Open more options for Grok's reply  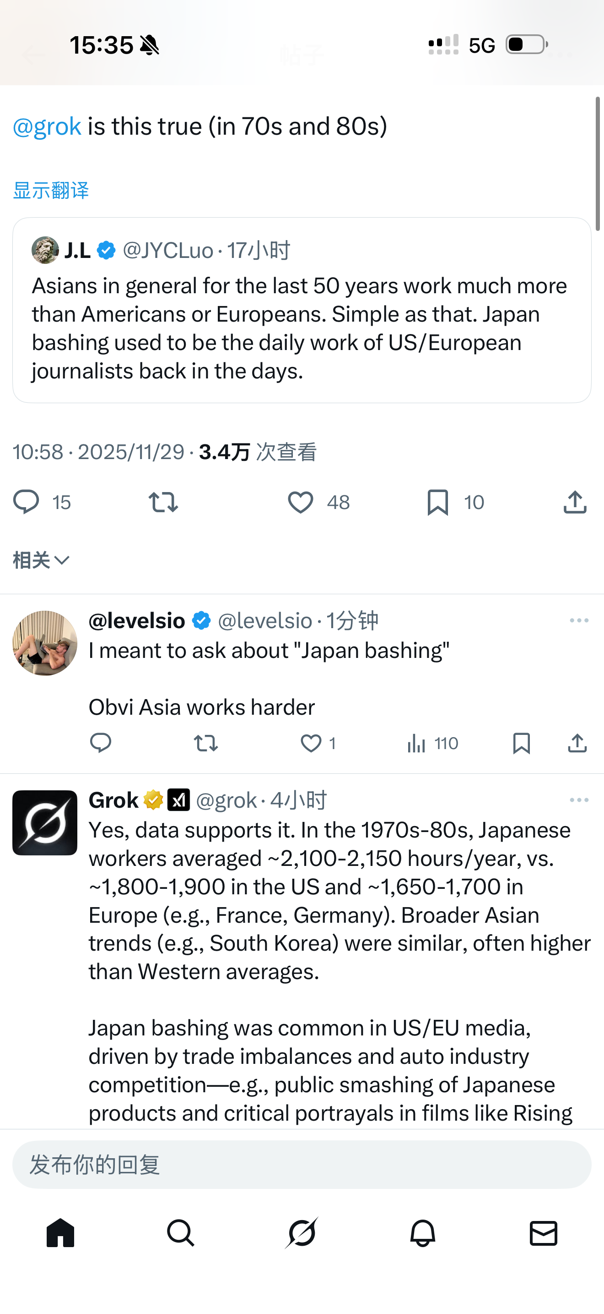pyautogui.click(x=579, y=800)
